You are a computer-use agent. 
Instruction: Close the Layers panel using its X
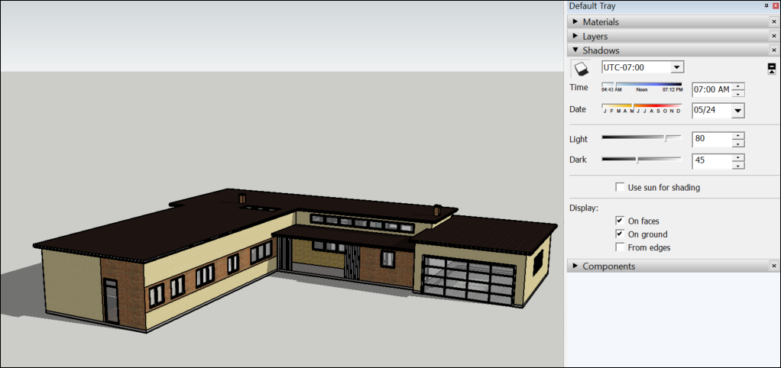(x=773, y=36)
